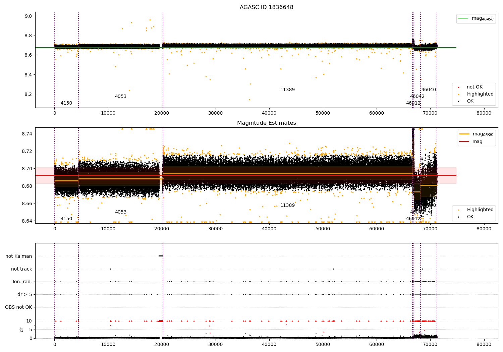This screenshot has width=503, height=352.
Task: Click the 46912 label in middle plot
Action: coord(413,219)
